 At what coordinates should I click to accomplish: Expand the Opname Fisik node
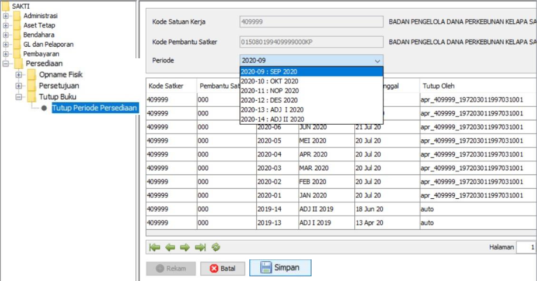click(x=19, y=75)
